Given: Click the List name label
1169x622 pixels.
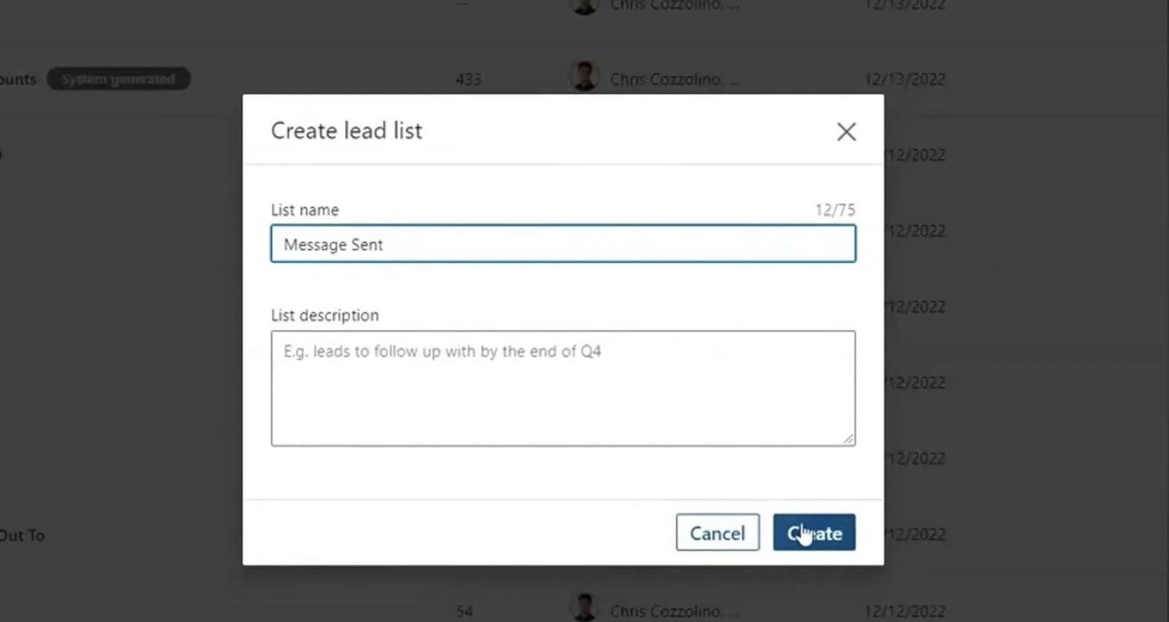Looking at the screenshot, I should pos(305,210).
